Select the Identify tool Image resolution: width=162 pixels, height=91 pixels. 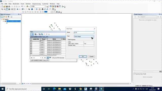pyautogui.click(x=32, y=9)
